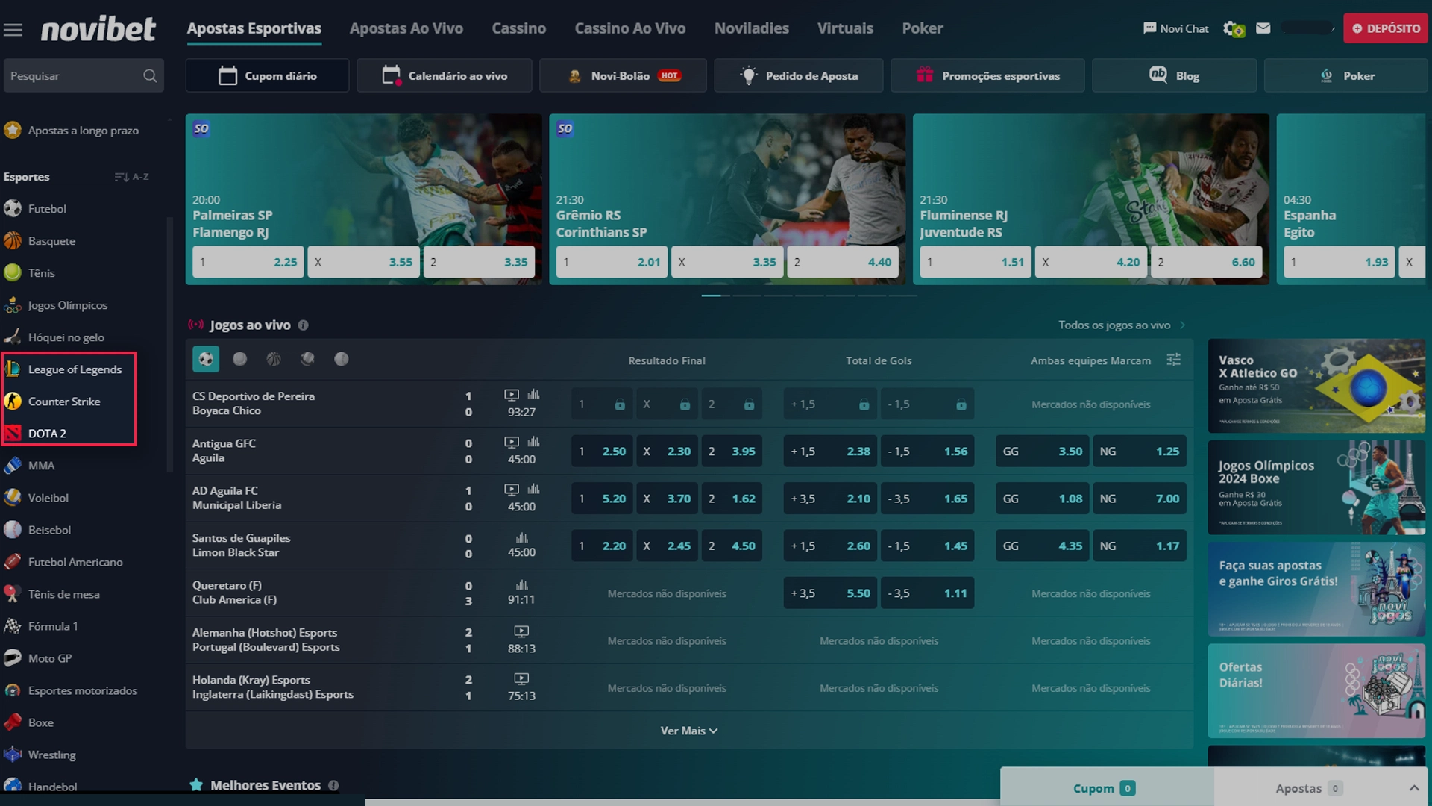Click the DEPÓSITO button
1432x806 pixels.
click(x=1385, y=28)
